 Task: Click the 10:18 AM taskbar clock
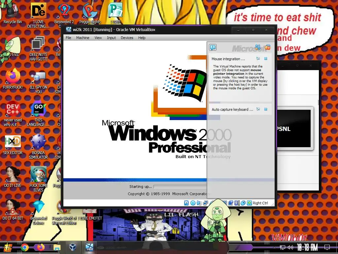307,247
